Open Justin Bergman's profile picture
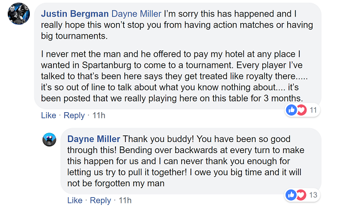343x210 pixels. click(19, 14)
